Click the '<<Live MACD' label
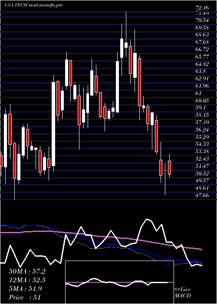Image resolution: width=217 pixels, height=304 pixels. [183, 293]
